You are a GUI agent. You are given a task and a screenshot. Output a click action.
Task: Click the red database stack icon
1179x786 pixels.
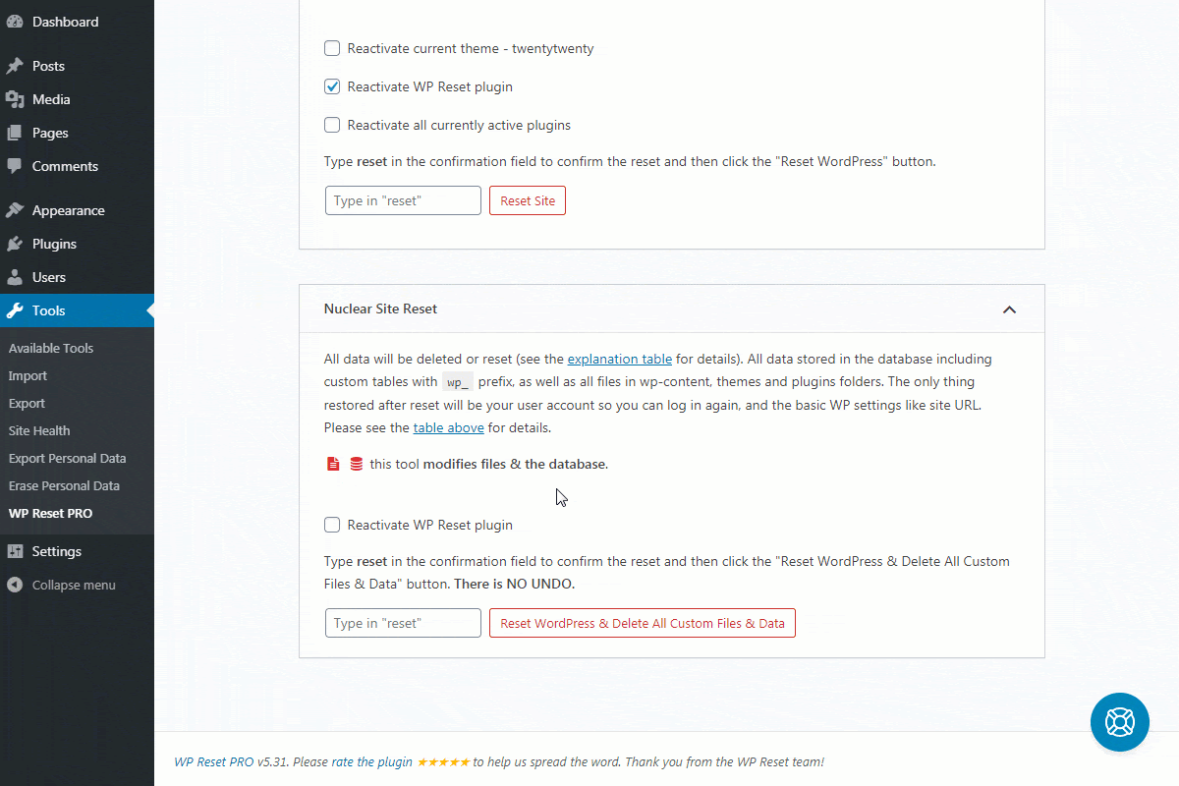[356, 464]
